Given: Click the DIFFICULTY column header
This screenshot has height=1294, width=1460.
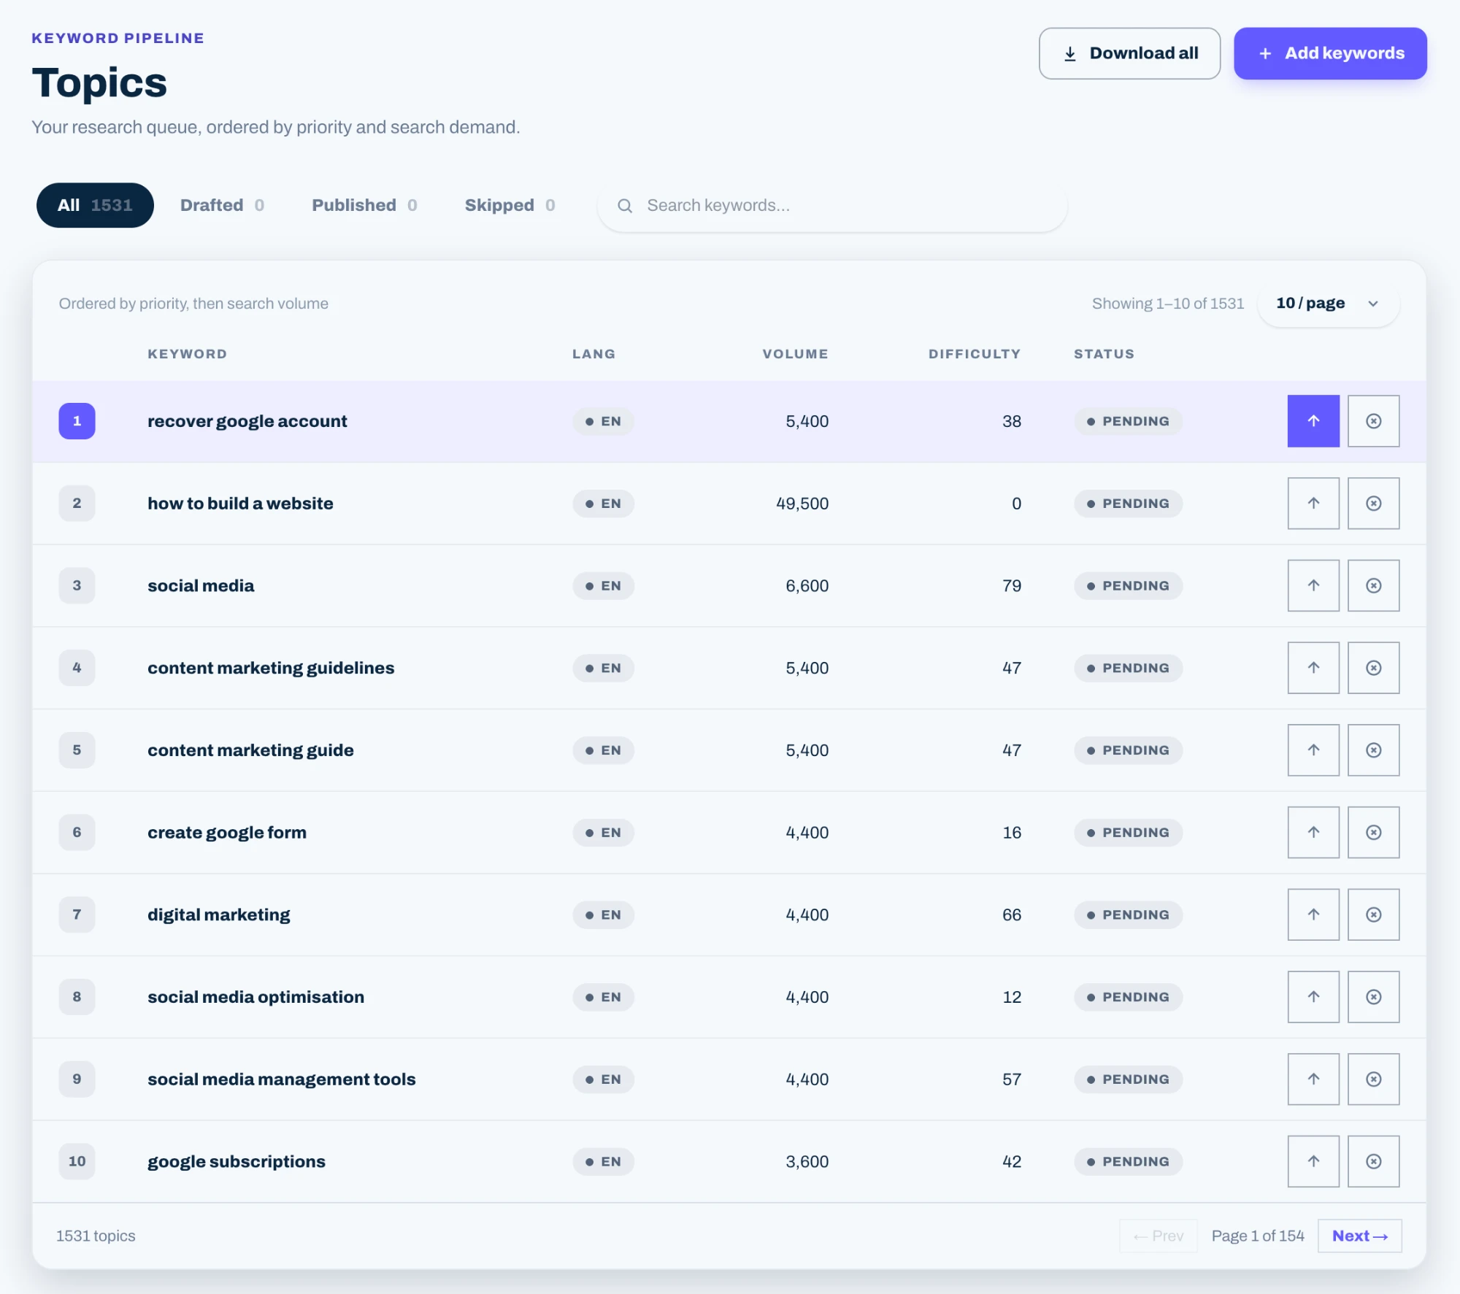Looking at the screenshot, I should pos(974,354).
